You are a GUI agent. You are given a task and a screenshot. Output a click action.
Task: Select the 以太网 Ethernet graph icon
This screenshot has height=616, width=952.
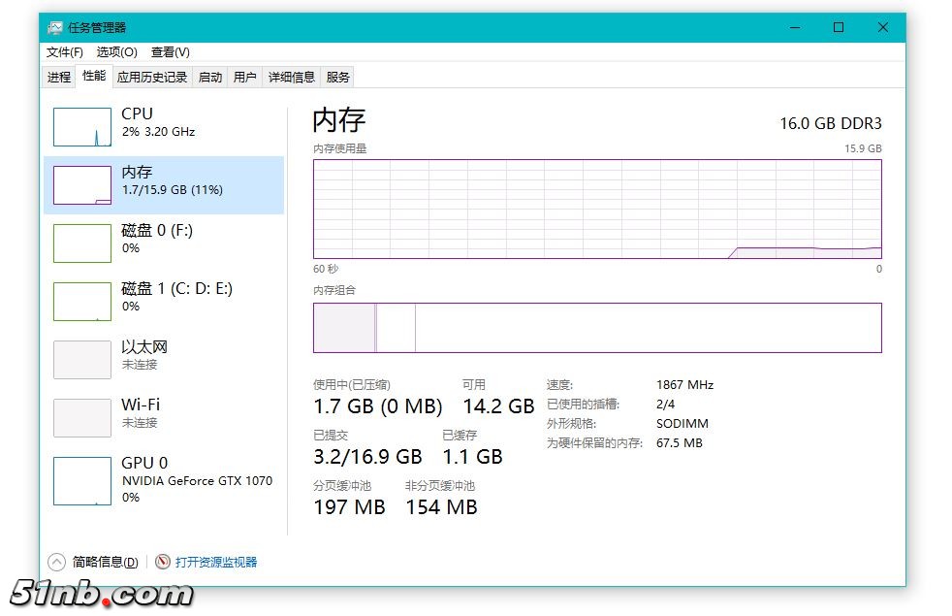coord(82,360)
